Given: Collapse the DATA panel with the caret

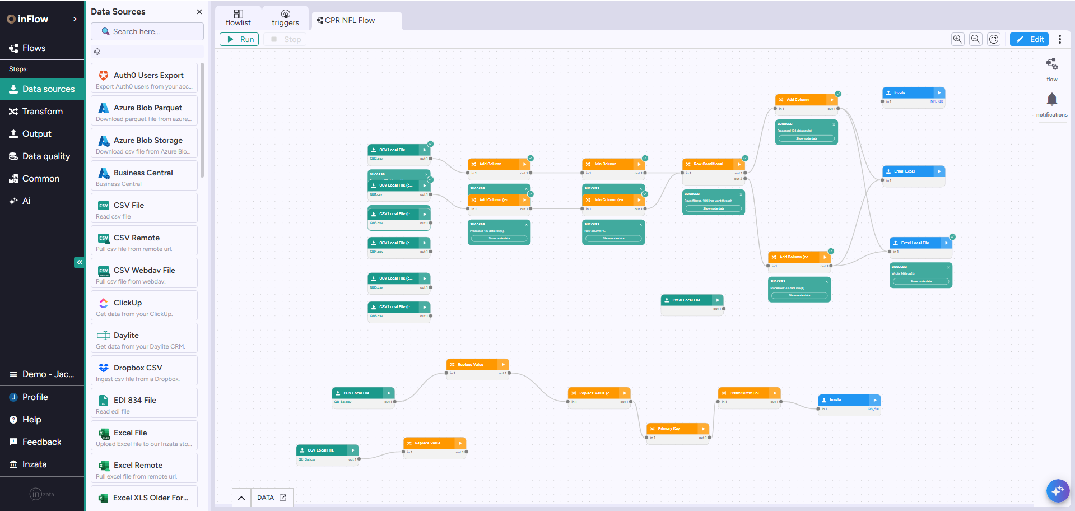Looking at the screenshot, I should tap(241, 497).
